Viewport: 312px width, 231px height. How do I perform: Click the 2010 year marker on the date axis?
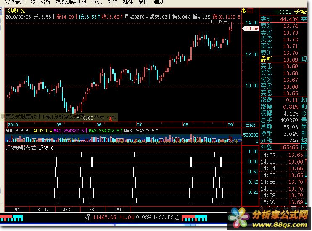click(x=13, y=125)
